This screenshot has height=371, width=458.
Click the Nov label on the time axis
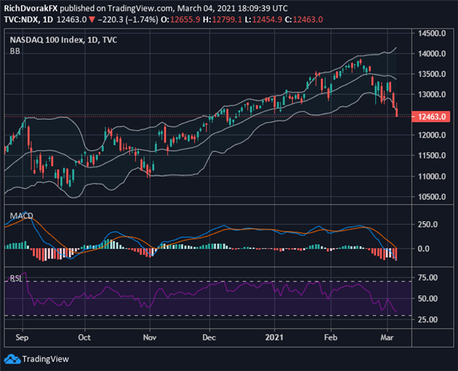pos(150,337)
